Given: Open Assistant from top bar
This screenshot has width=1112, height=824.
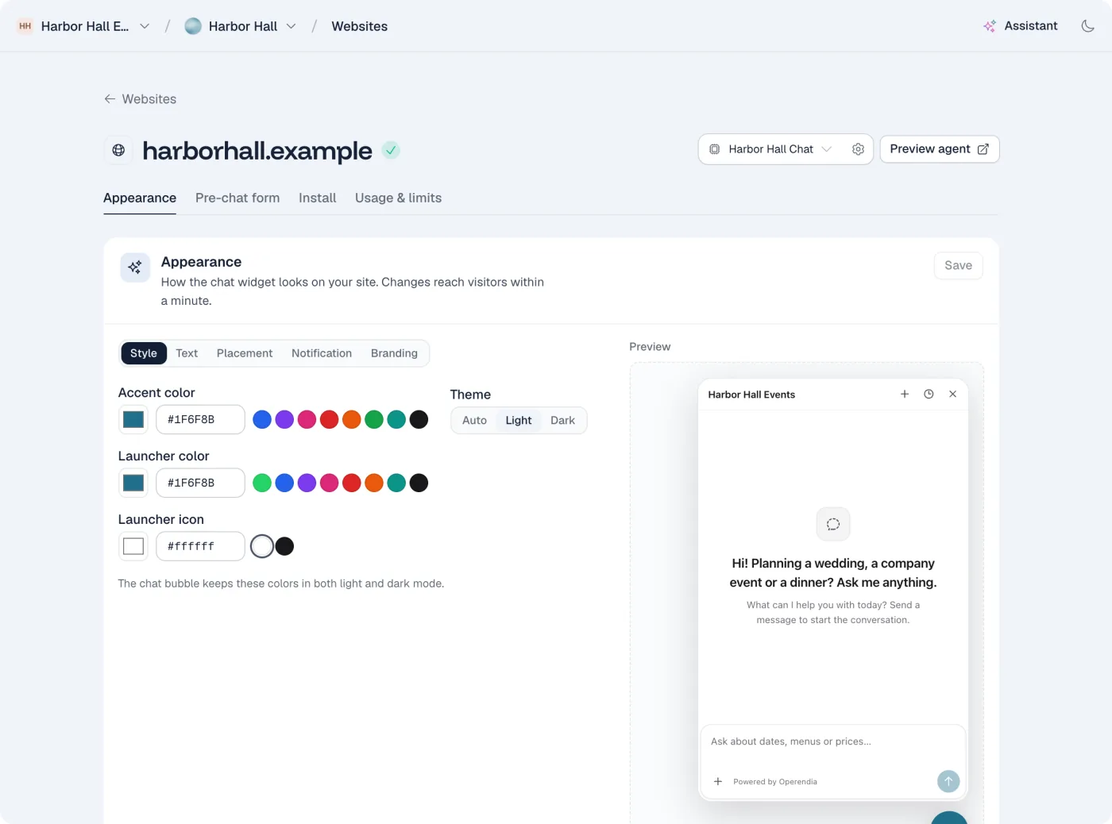Looking at the screenshot, I should point(1021,26).
